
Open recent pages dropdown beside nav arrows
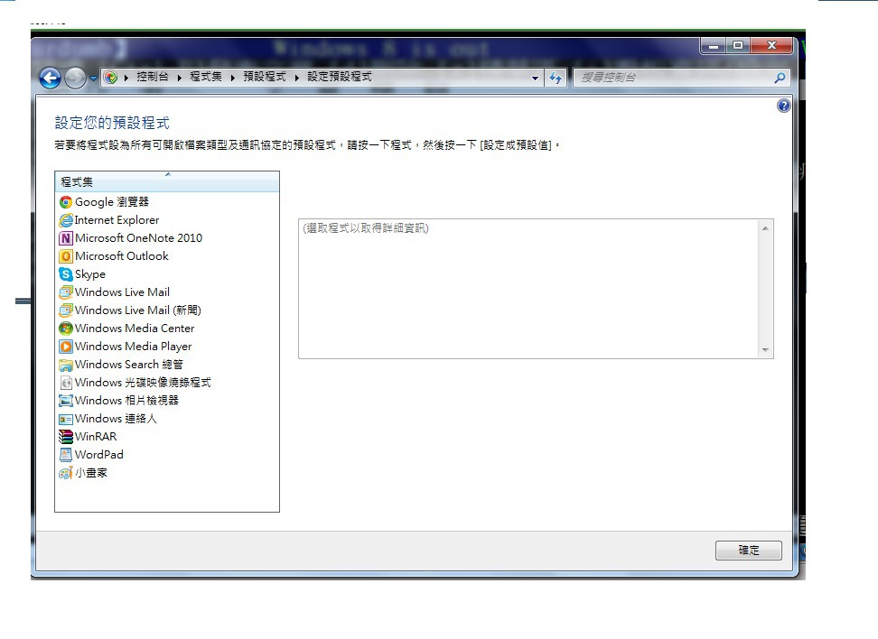tap(93, 79)
